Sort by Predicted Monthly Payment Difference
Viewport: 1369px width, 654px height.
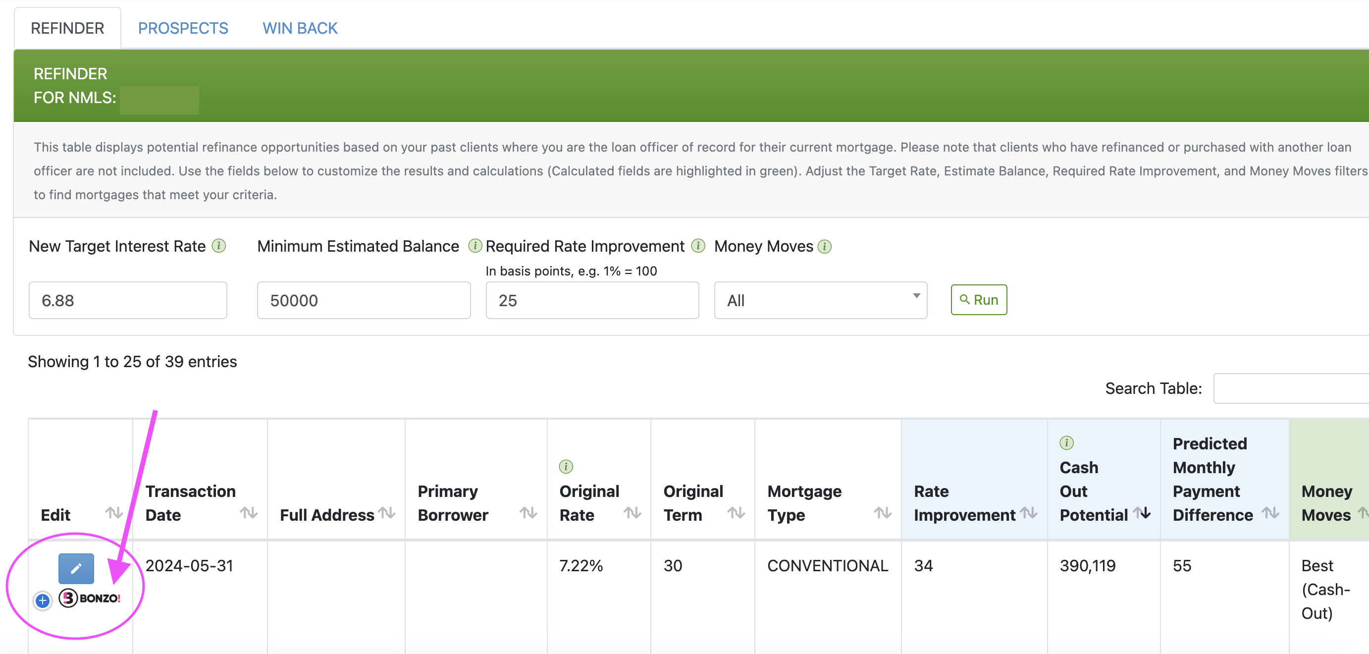pyautogui.click(x=1270, y=513)
